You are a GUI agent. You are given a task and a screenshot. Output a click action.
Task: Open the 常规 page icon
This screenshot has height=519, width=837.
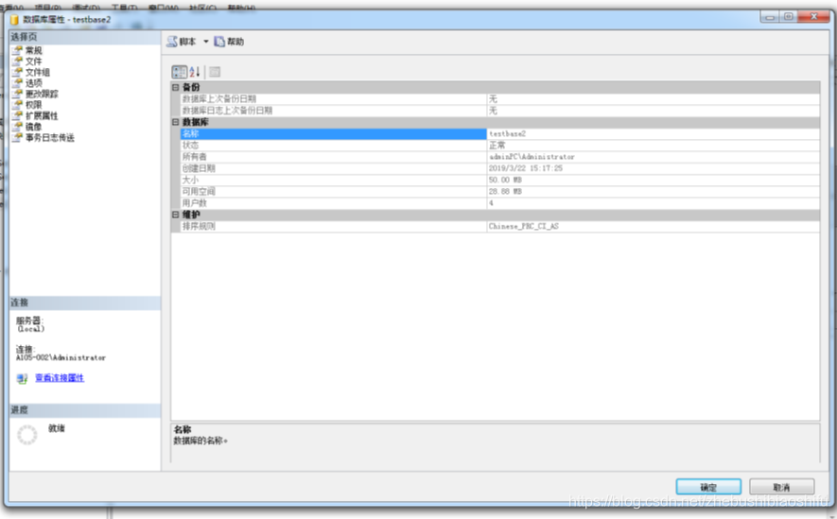click(17, 50)
